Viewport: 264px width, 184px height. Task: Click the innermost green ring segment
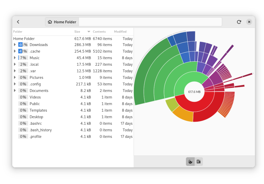[x=184, y=81]
